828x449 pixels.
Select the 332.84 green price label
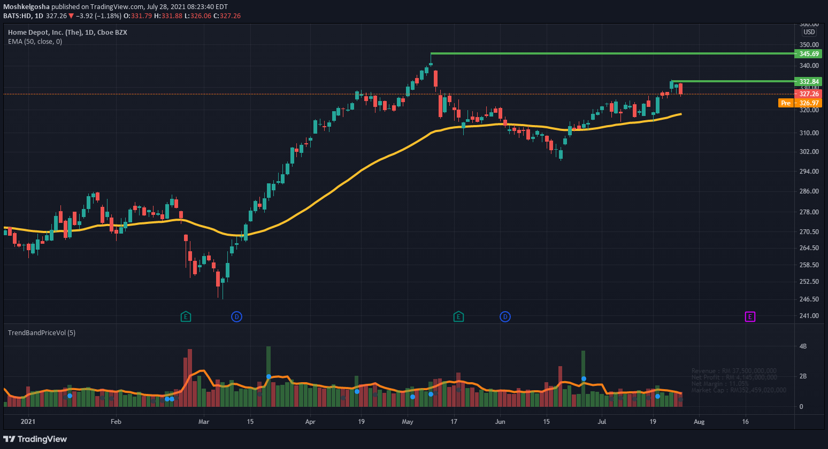(809, 82)
